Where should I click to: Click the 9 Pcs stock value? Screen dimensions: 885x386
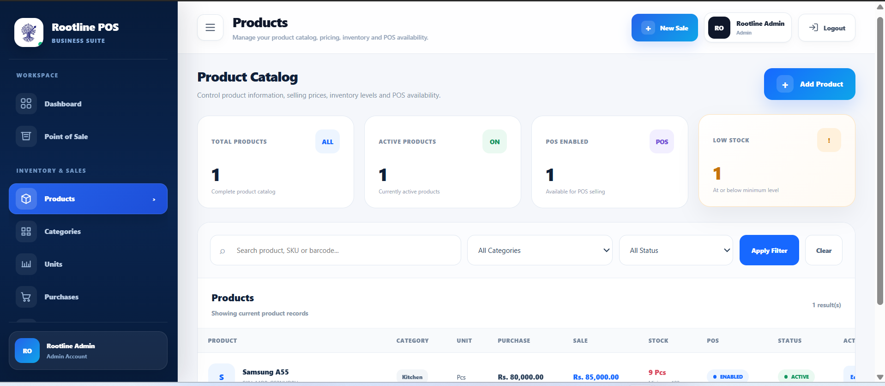657,372
